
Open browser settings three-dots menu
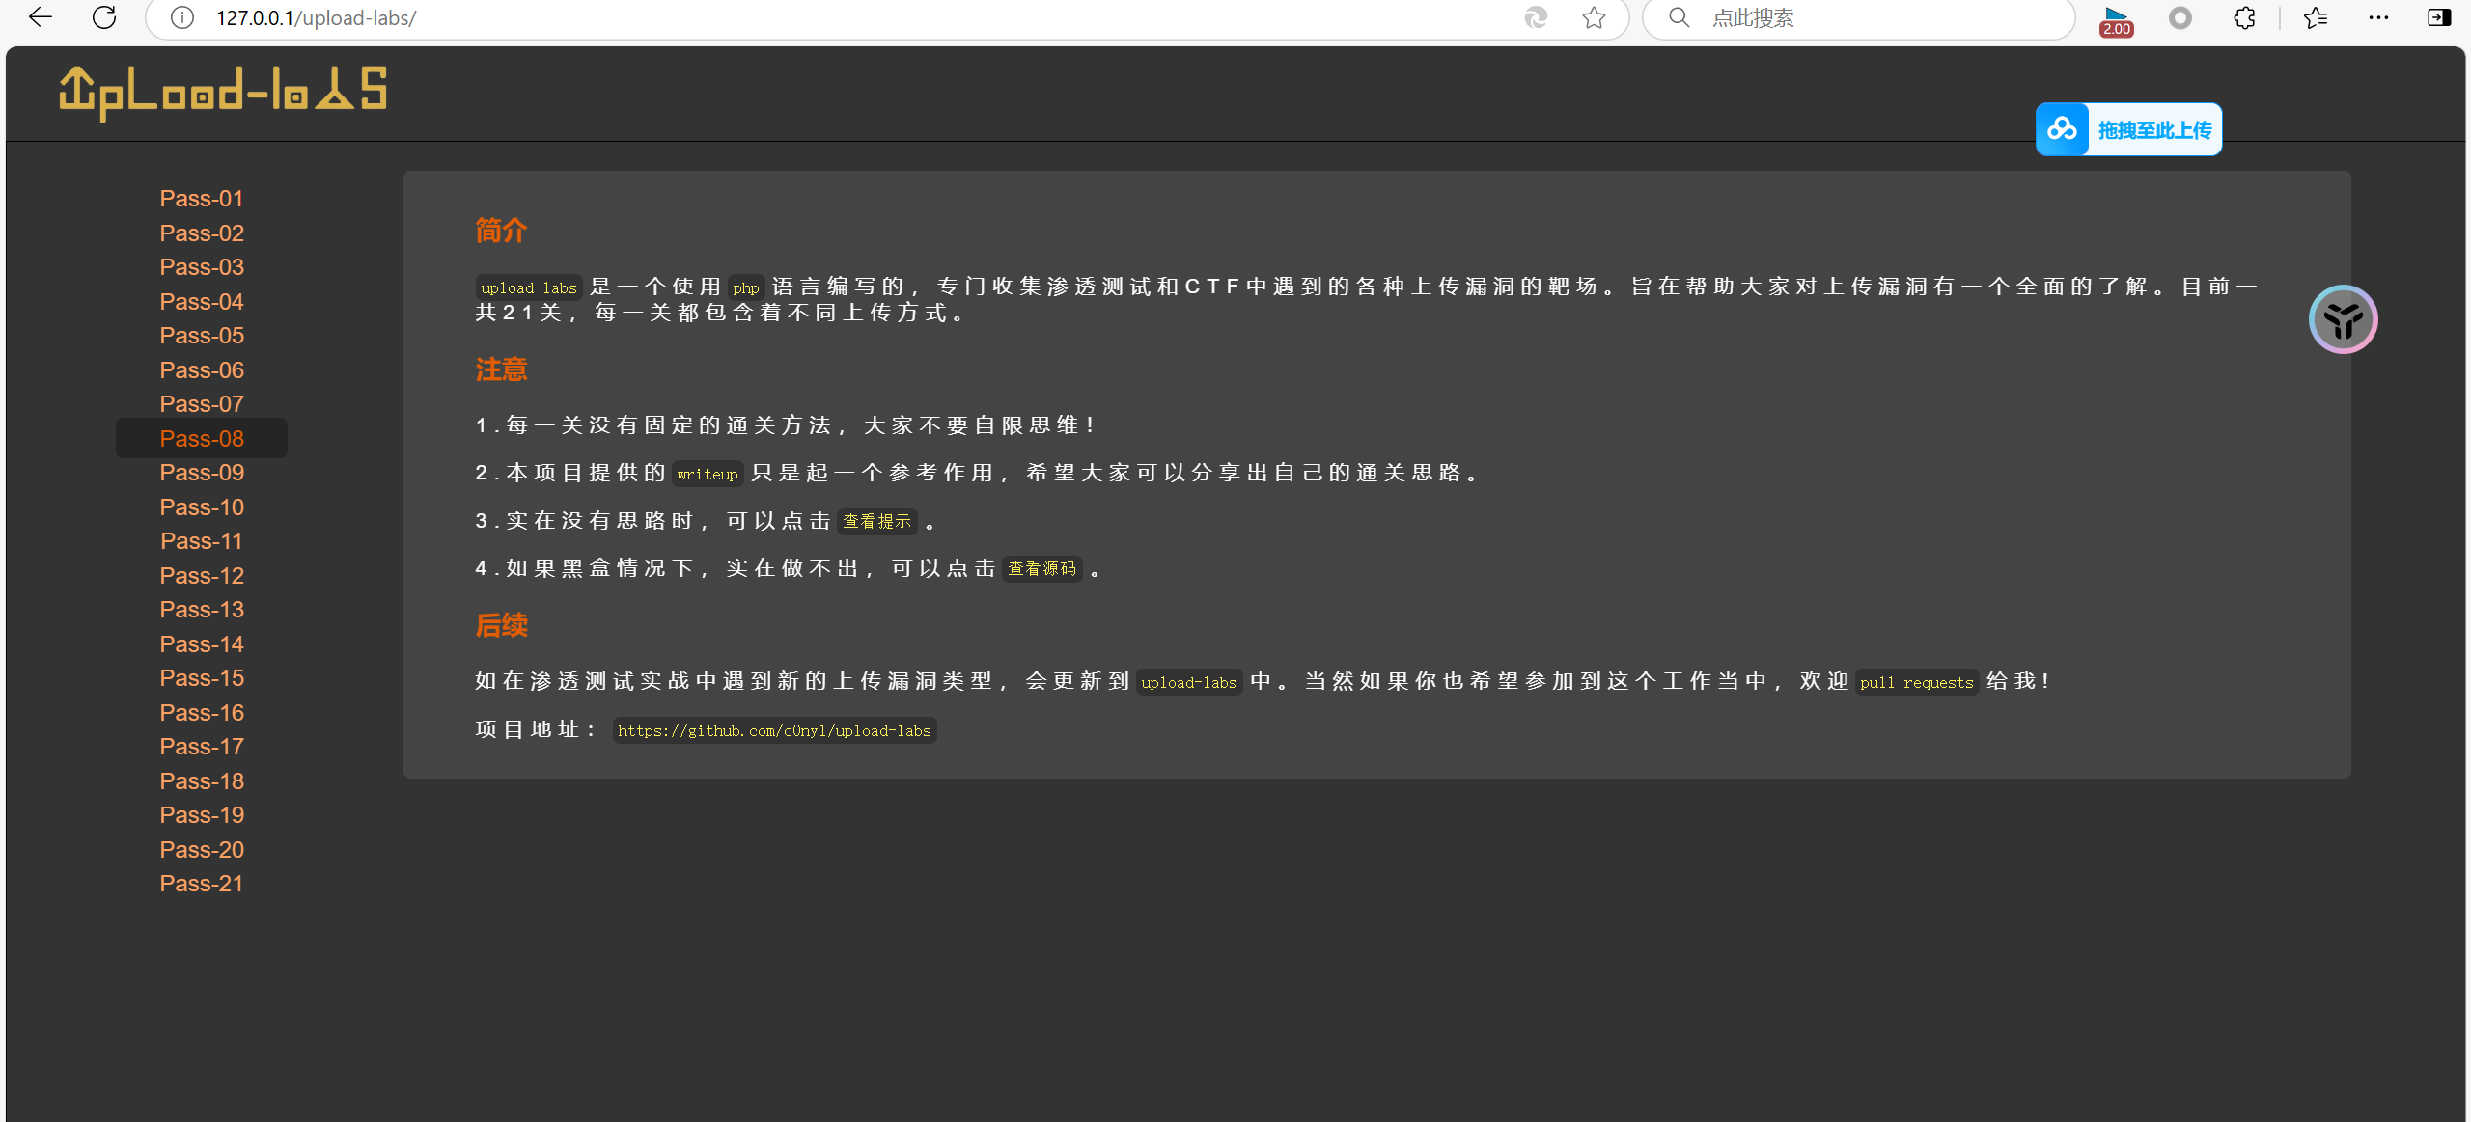2378,17
